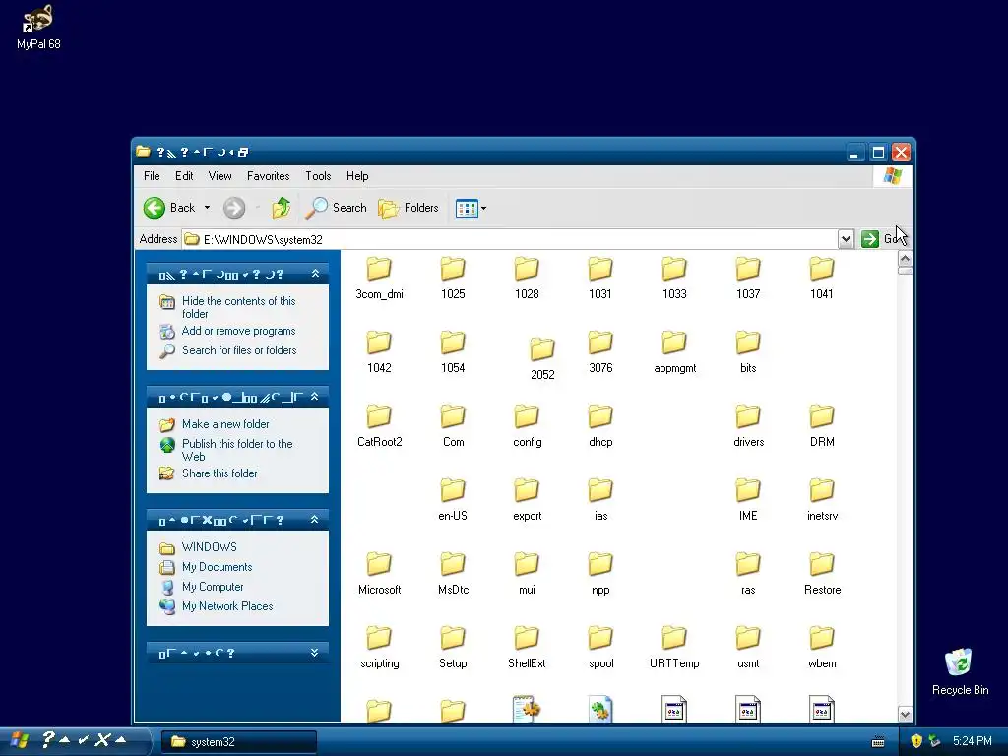Click the Views toolbar icon
1008x756 pixels.
tap(466, 208)
